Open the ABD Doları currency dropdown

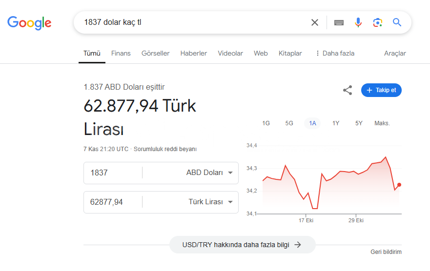click(x=209, y=173)
